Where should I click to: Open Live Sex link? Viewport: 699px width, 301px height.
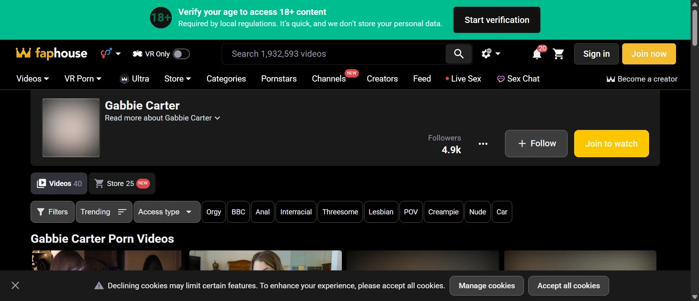(463, 79)
